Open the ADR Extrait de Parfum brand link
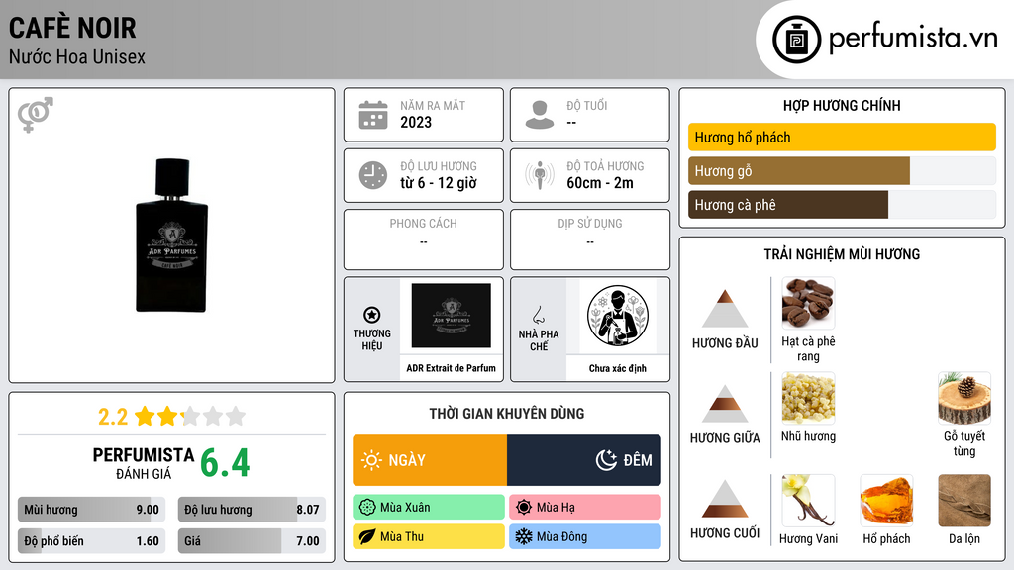The height and width of the screenshot is (570, 1014). click(452, 368)
